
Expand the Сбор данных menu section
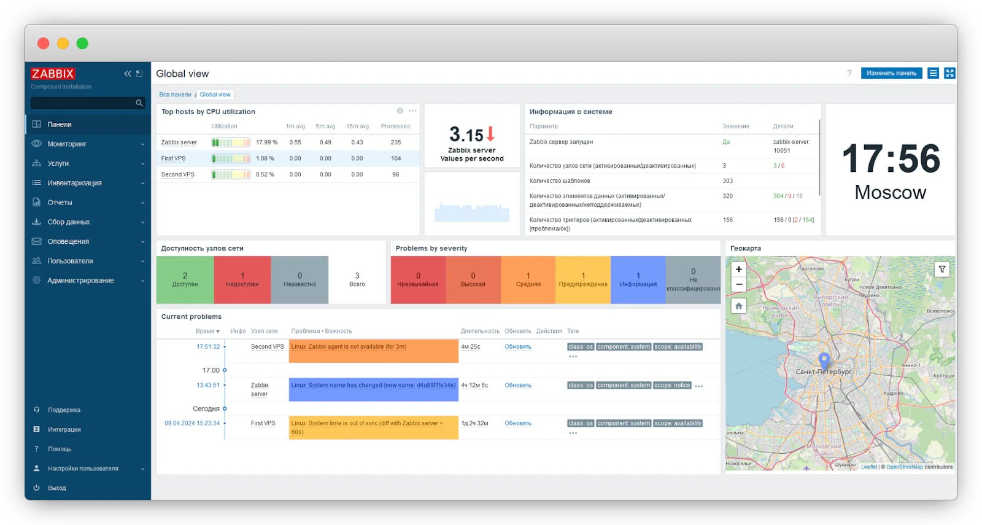click(88, 222)
